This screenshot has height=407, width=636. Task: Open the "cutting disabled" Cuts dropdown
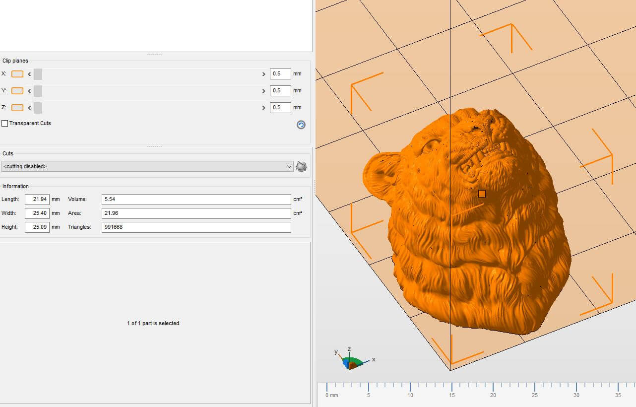point(147,167)
